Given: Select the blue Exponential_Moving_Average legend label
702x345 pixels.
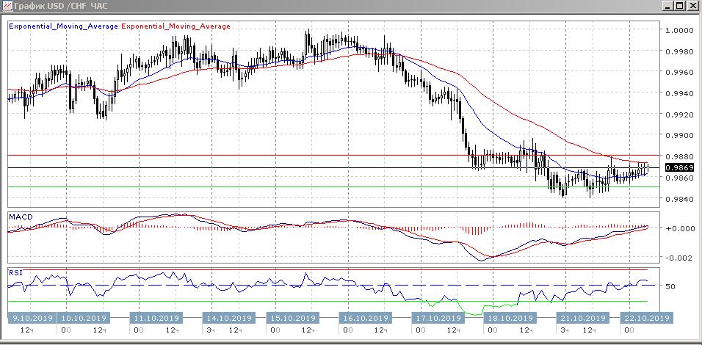Looking at the screenshot, I should point(64,25).
